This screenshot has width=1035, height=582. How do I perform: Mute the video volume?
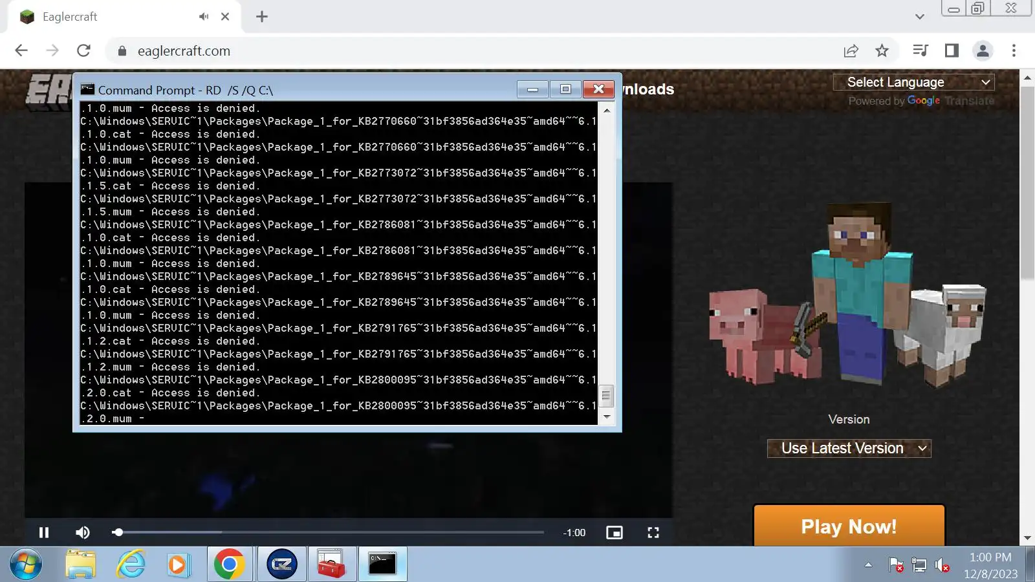(x=83, y=532)
